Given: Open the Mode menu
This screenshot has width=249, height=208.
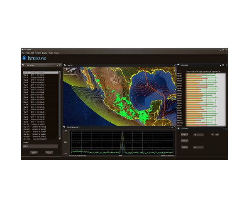Looking at the screenshot, I should pyautogui.click(x=28, y=53).
